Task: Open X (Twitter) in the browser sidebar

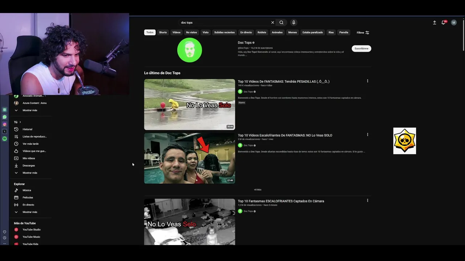Action: [x=5, y=132]
